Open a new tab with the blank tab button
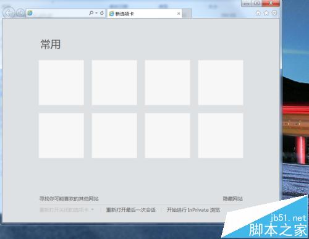 coord(187,14)
